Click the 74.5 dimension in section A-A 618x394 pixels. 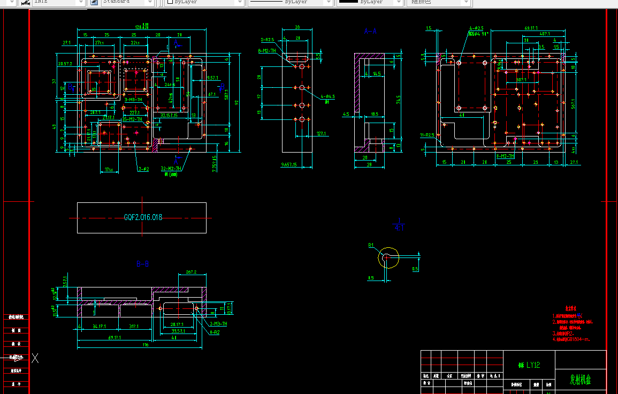398,100
